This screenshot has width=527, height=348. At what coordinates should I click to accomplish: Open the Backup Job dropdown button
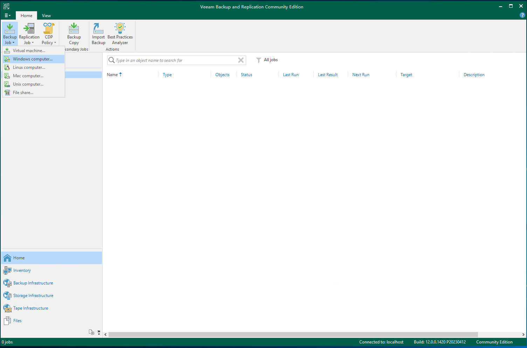click(10, 34)
